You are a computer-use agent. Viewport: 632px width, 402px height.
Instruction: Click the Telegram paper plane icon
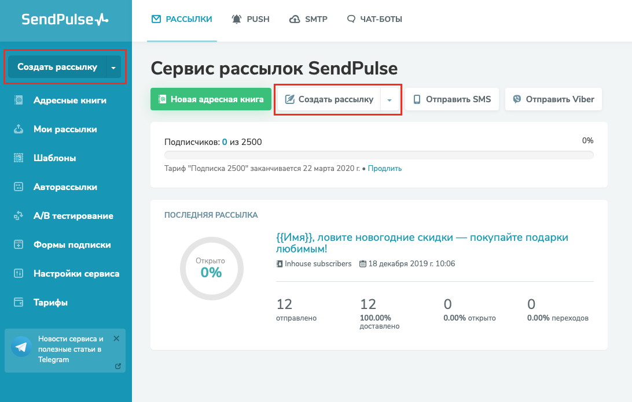point(21,347)
